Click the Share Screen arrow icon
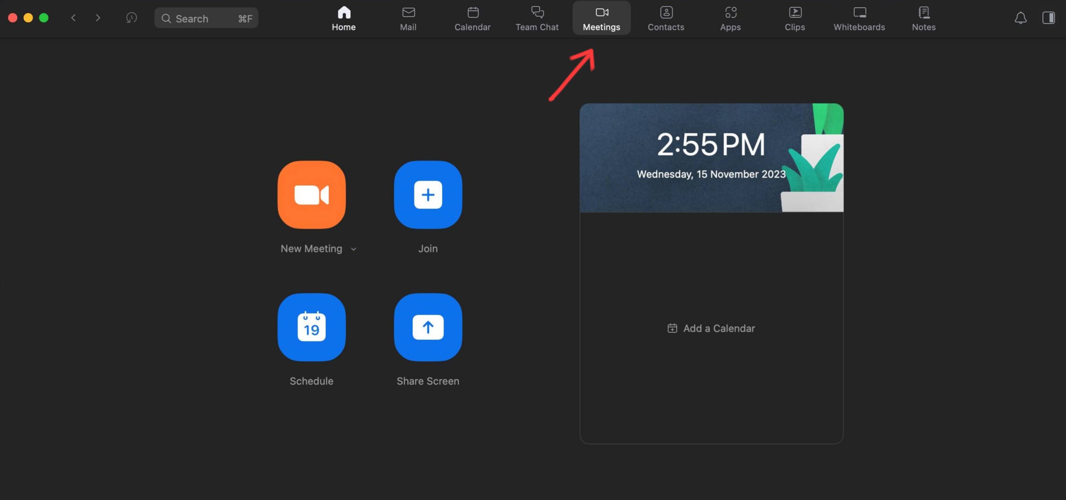1066x500 pixels. coord(428,327)
